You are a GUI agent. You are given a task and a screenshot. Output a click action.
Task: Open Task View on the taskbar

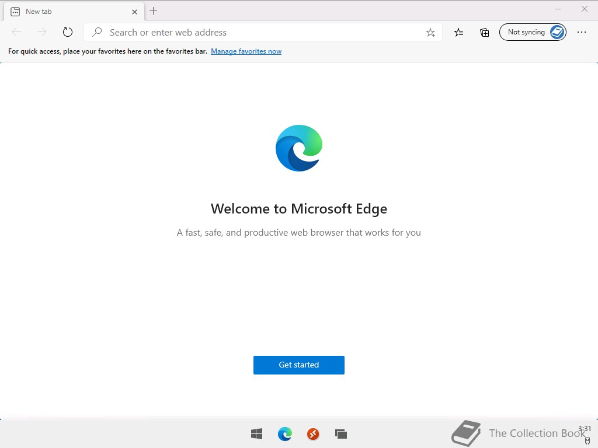click(x=341, y=434)
